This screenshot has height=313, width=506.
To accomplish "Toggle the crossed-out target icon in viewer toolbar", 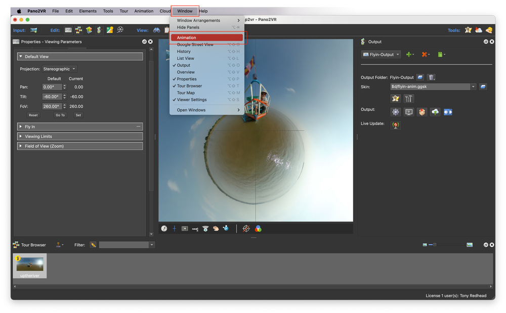I will [246, 229].
